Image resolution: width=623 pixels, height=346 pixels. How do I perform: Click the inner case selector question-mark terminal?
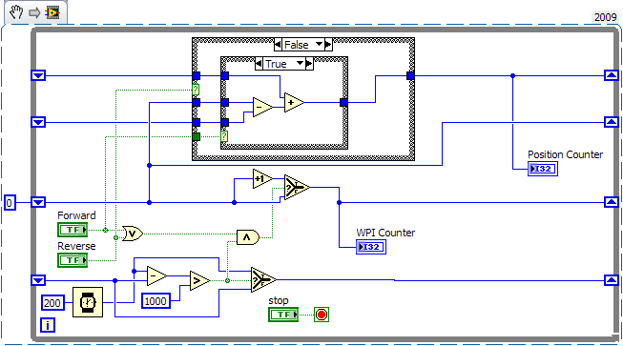[224, 136]
